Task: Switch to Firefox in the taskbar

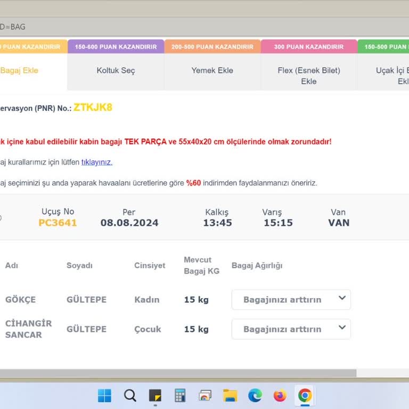Action: pyautogui.click(x=280, y=395)
